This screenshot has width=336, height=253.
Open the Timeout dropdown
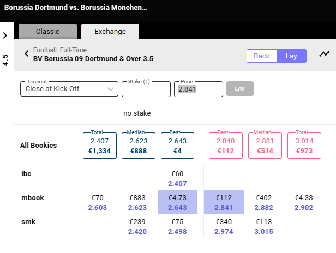click(x=69, y=89)
